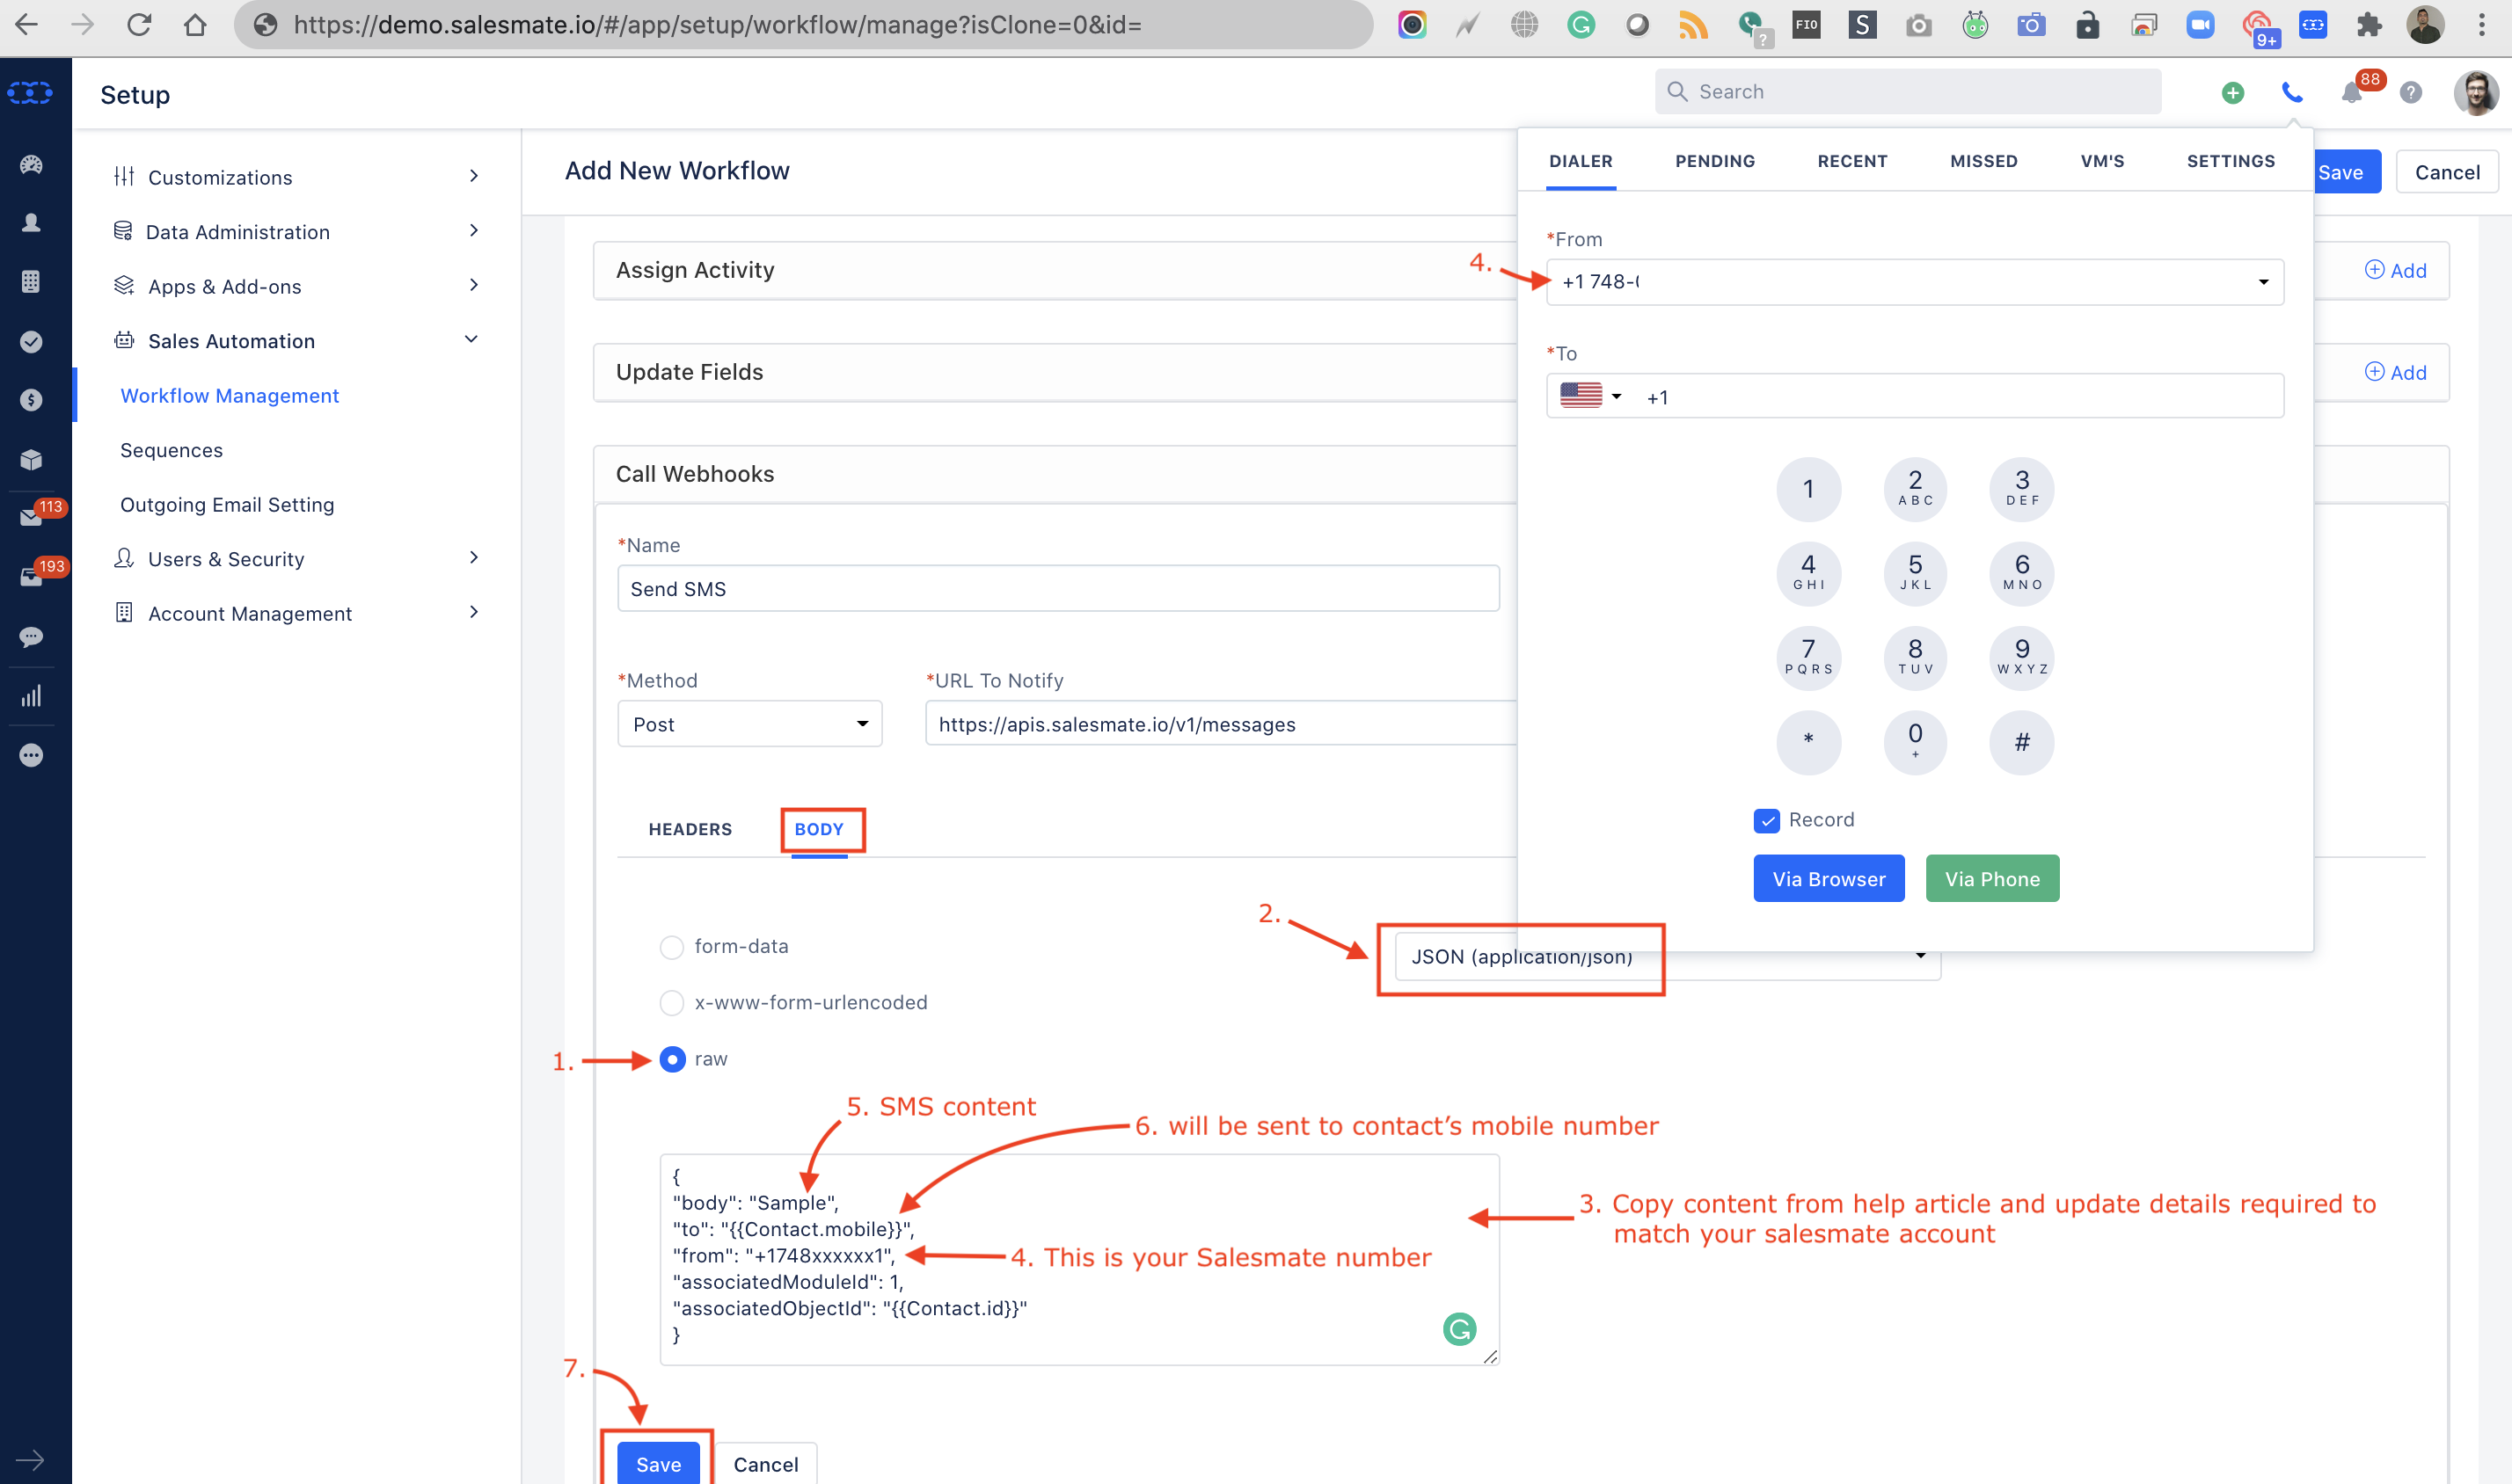Open the inbox icon with 193 badge
Screen dimensions: 2512x1484
click(x=31, y=577)
